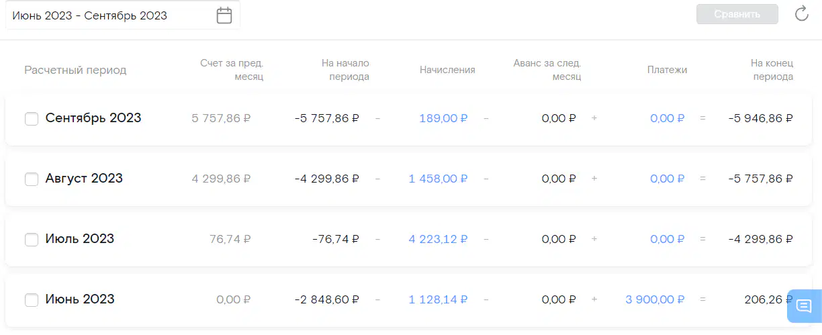Open the Июнь 2023 - Сентябрь 2023 period field
This screenshot has width=822, height=335.
coord(123,15)
